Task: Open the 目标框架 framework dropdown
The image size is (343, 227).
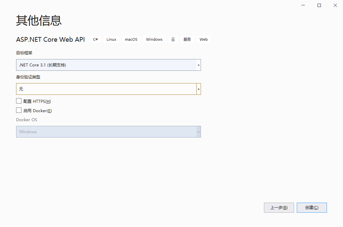Action: 108,65
